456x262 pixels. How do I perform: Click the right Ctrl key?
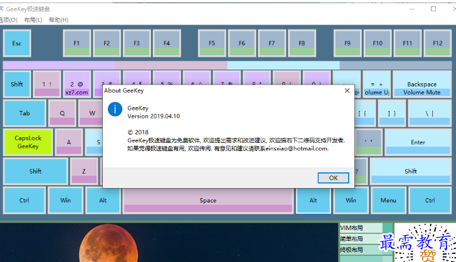tap(430, 201)
